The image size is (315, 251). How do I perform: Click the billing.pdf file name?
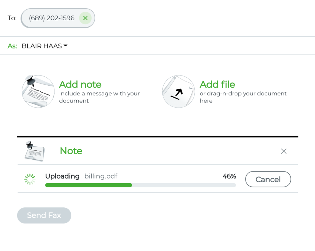(x=101, y=176)
